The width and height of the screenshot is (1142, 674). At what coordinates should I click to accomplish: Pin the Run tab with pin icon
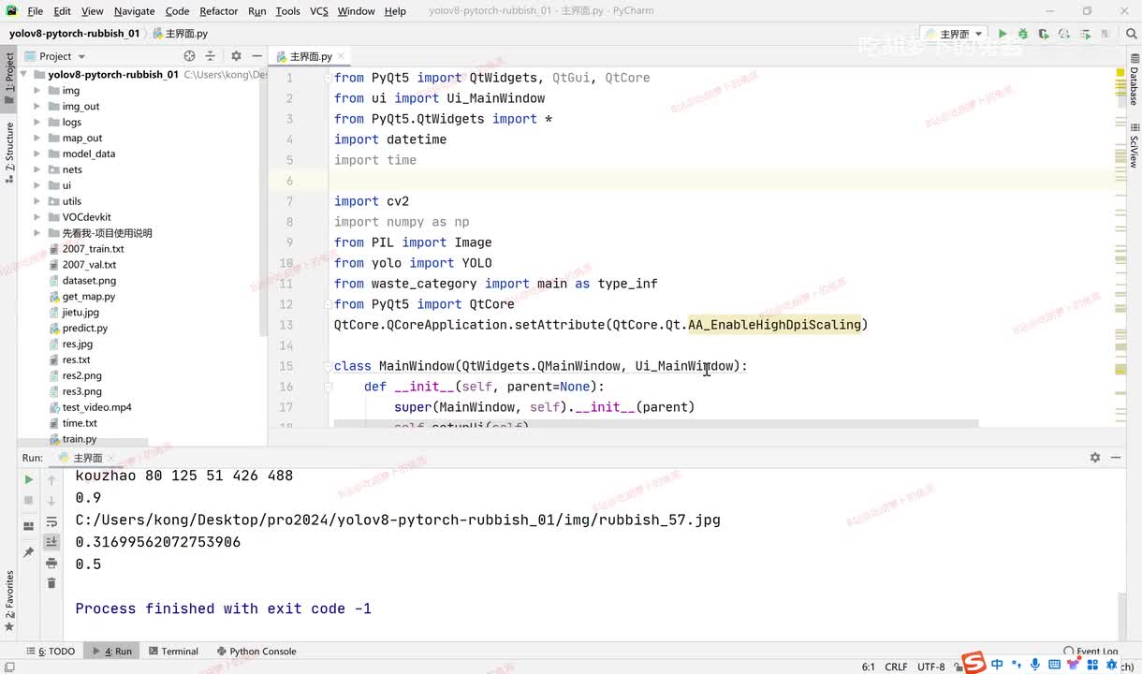point(28,552)
